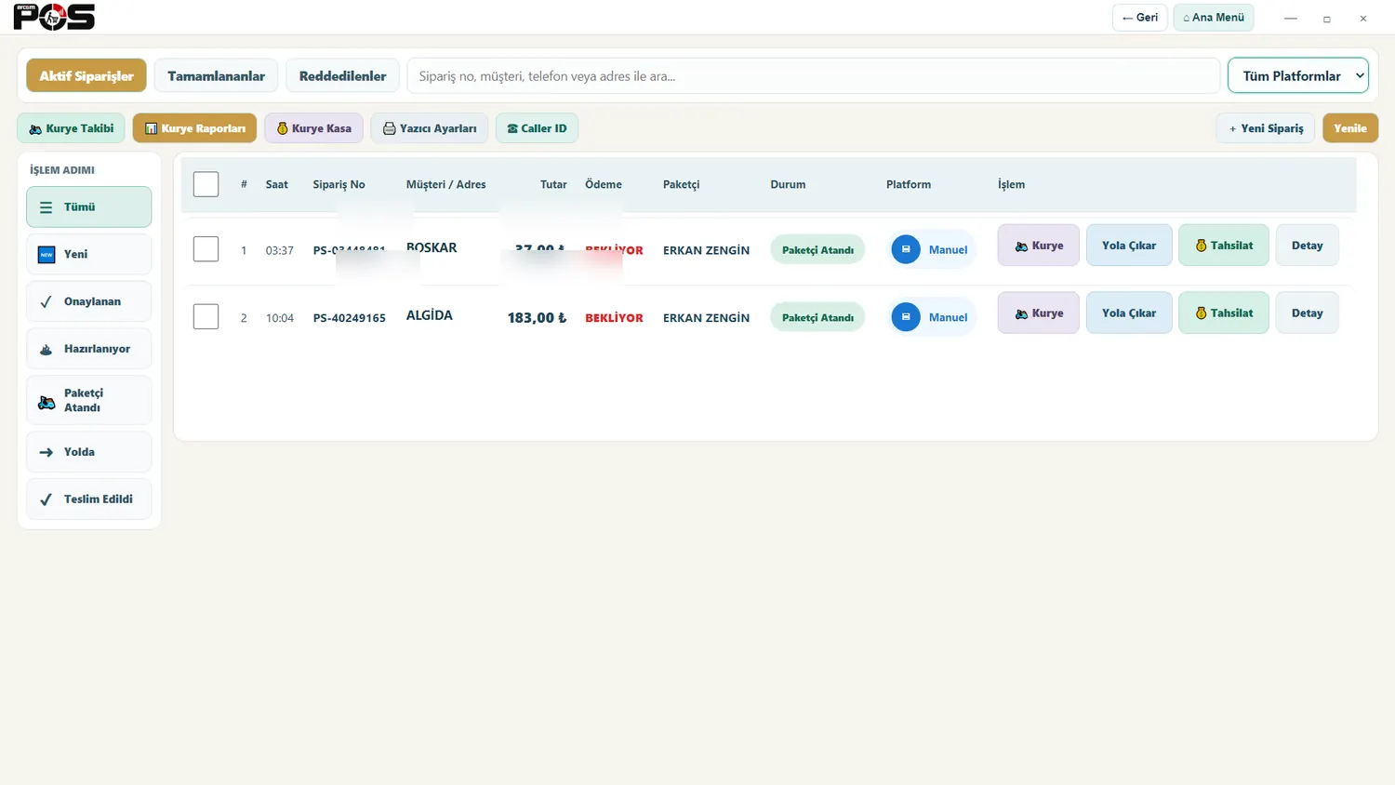The image size is (1395, 785).
Task: Click Paketçi Atandı status badge for BOSKAR
Action: tap(817, 249)
